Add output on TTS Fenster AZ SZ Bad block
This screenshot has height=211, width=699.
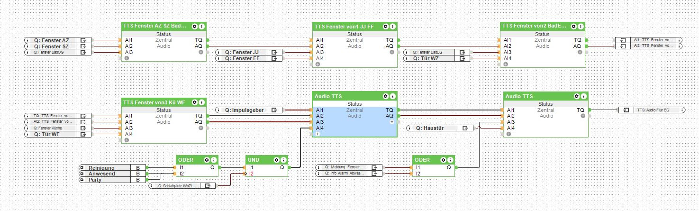click(200, 52)
